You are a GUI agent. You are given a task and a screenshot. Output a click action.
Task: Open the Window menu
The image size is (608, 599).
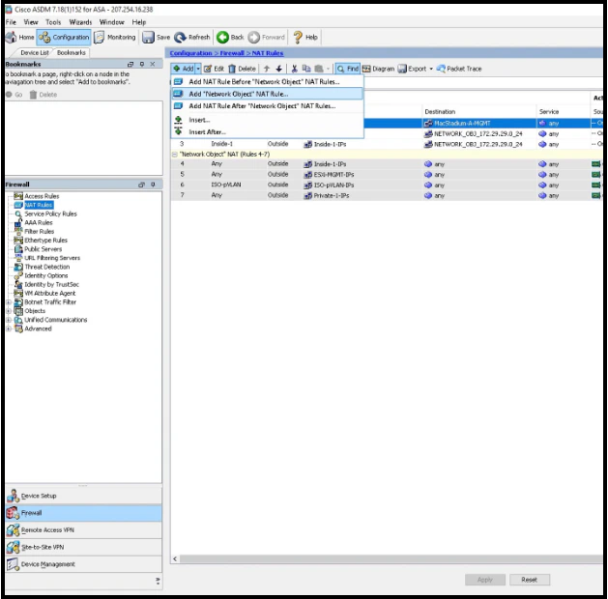[112, 22]
